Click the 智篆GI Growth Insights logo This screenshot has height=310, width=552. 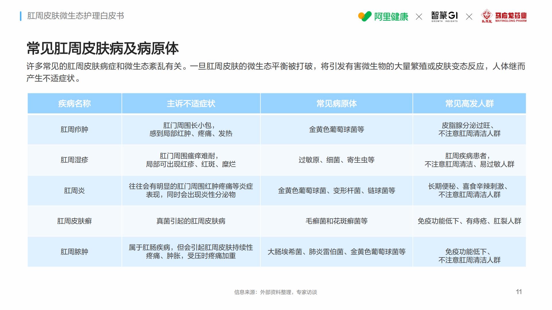coord(444,17)
